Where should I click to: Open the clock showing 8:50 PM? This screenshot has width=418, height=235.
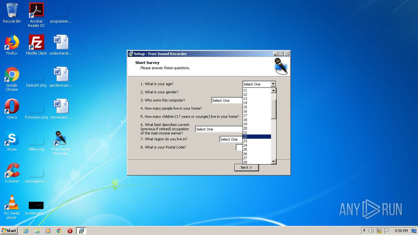[401, 231]
